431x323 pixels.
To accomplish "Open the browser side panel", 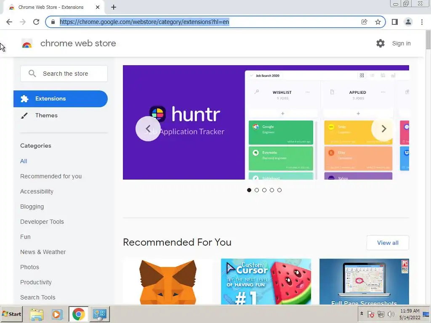I will pyautogui.click(x=395, y=22).
